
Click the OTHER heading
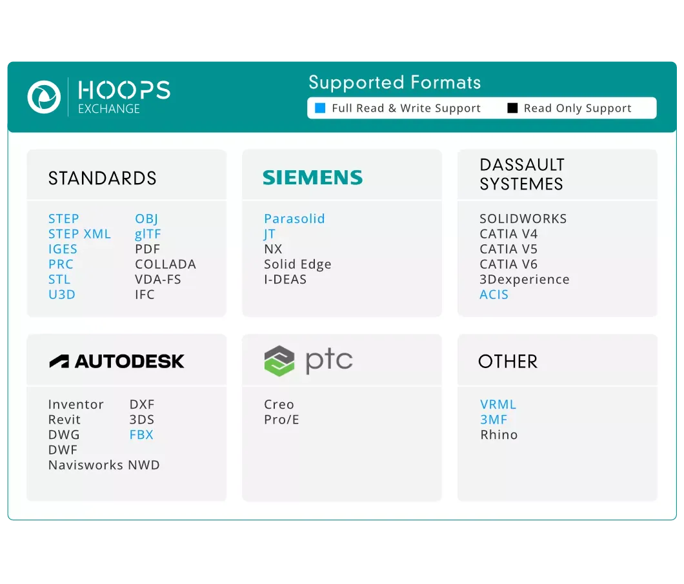pos(508,362)
